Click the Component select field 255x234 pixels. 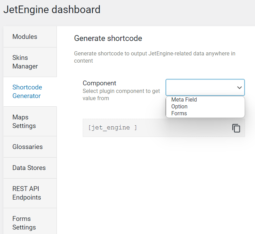click(205, 87)
